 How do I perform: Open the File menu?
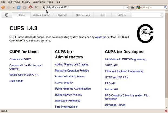pos(3,2)
